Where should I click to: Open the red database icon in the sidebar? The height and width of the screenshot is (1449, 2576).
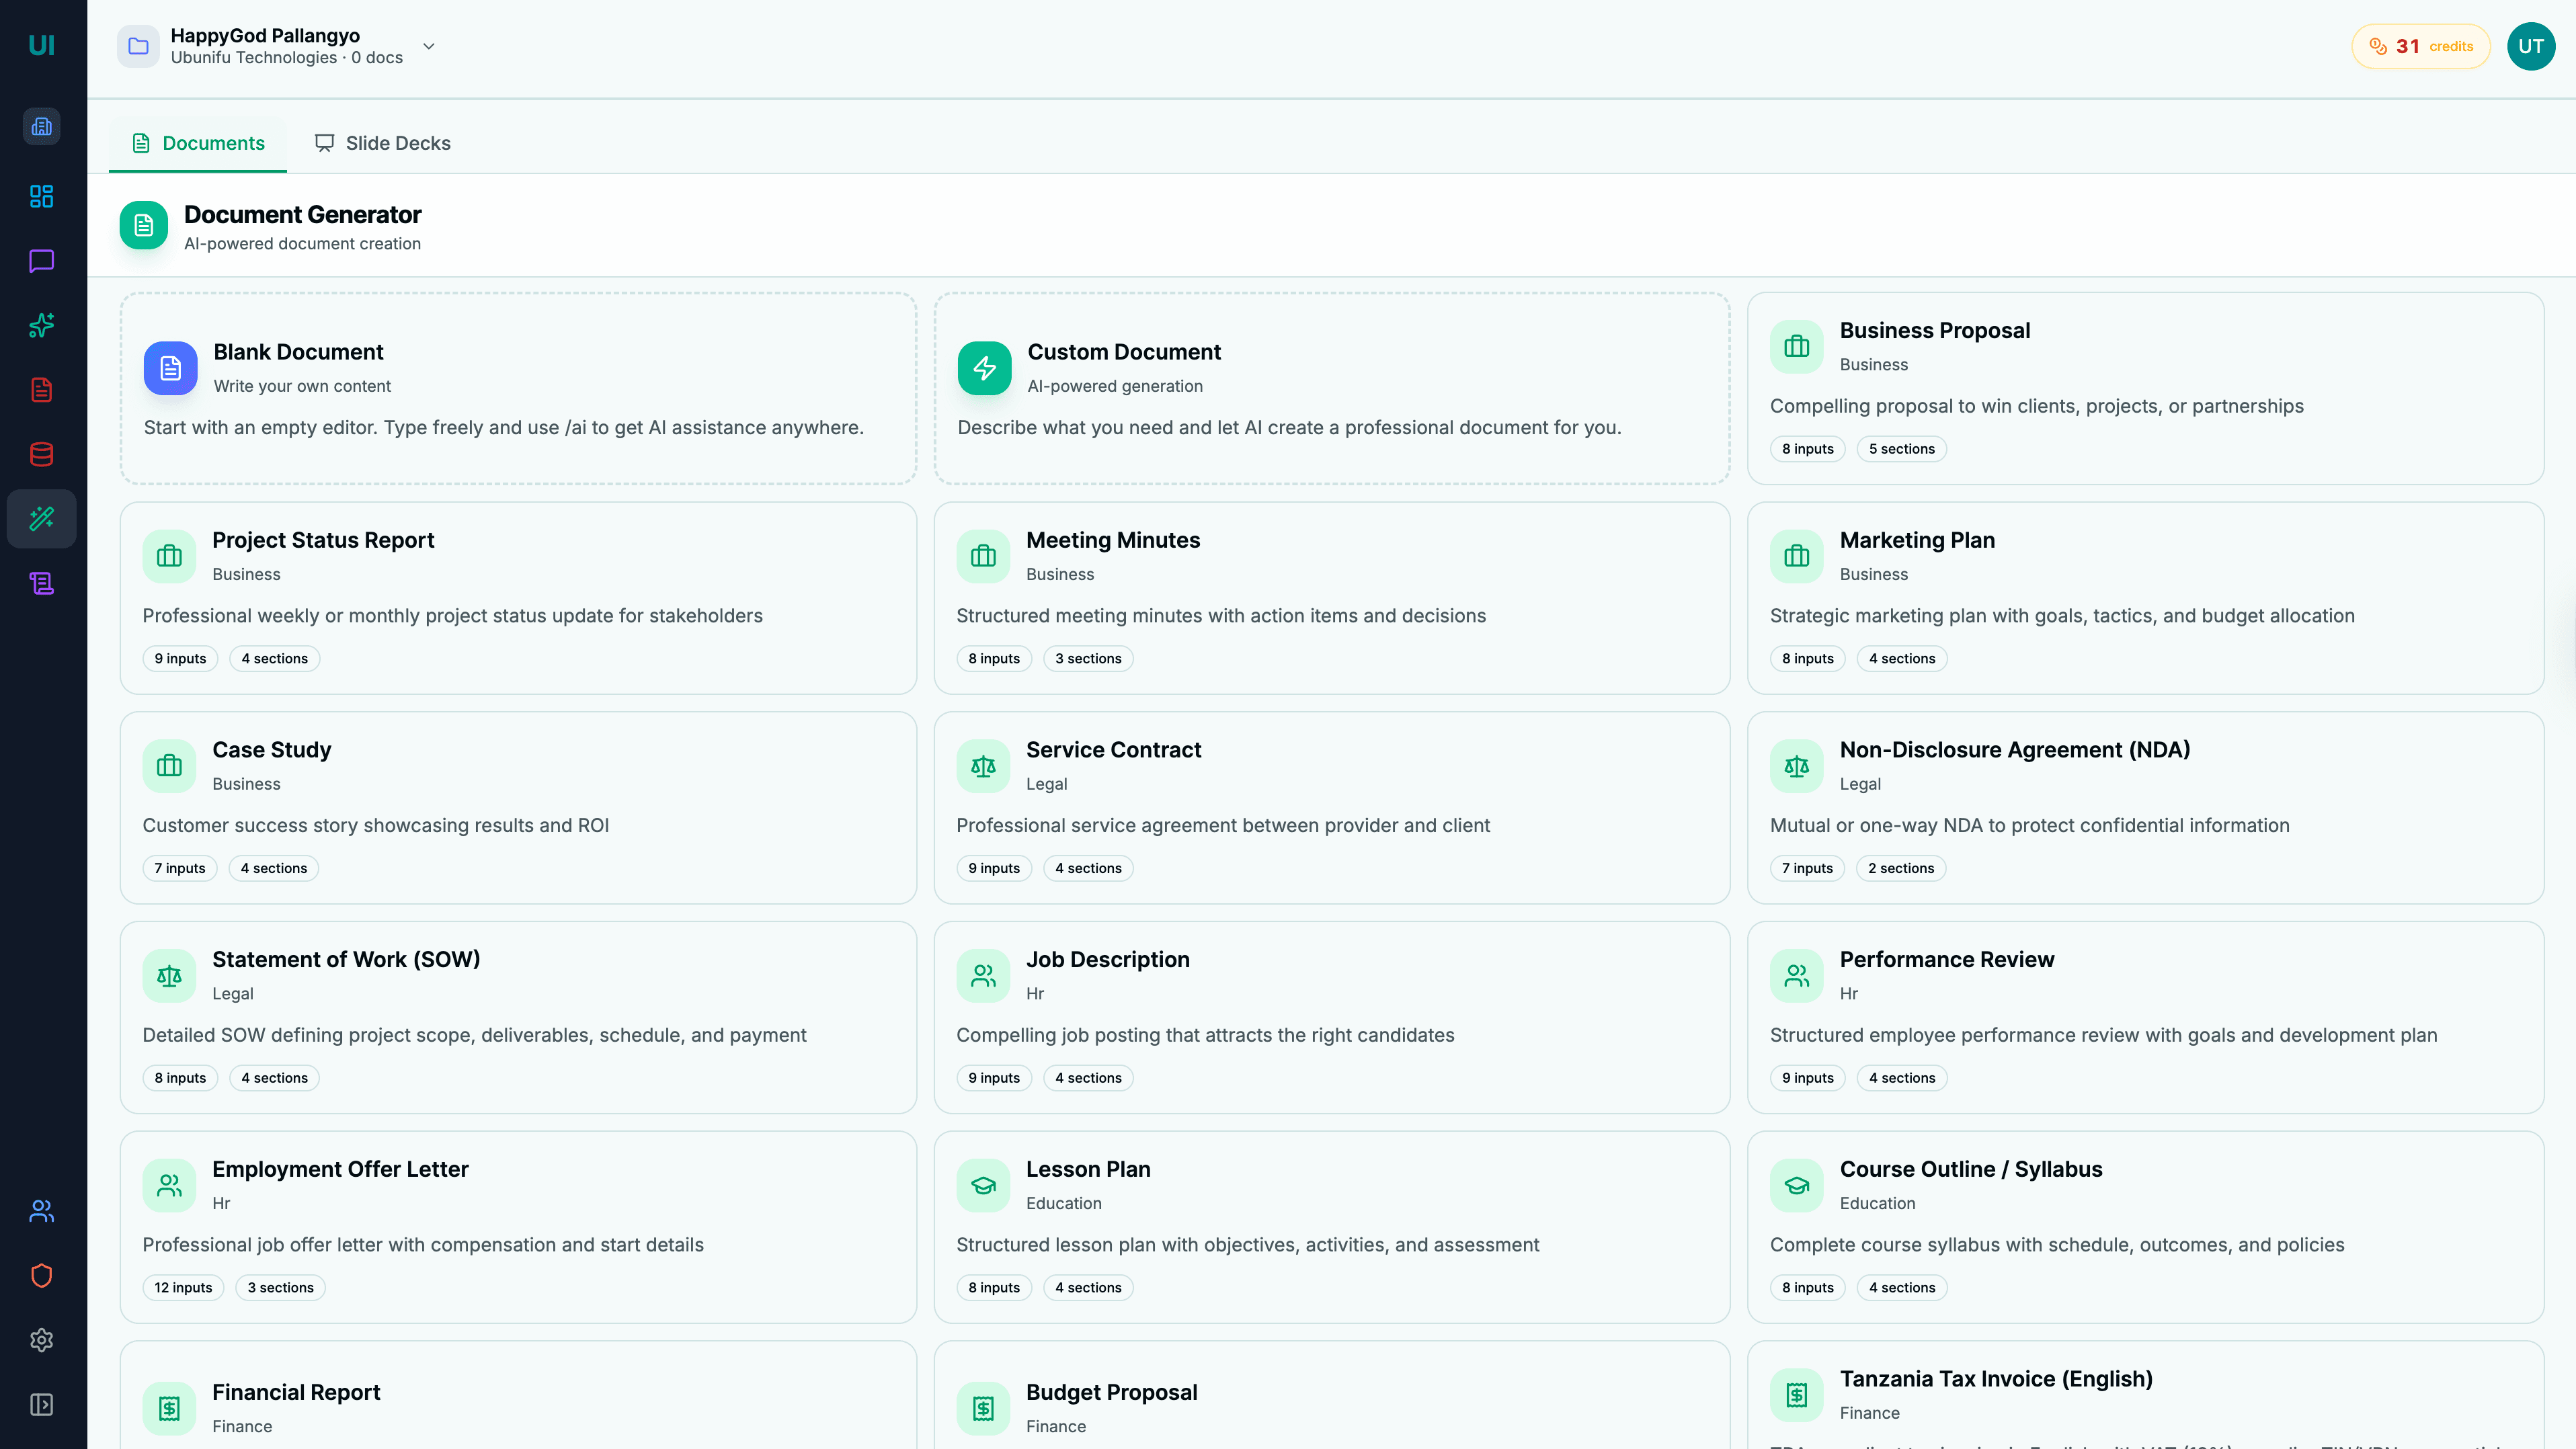(42, 454)
